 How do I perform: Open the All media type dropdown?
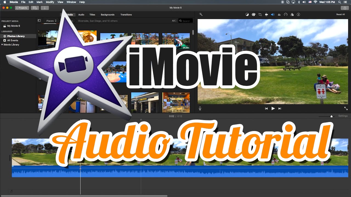click(174, 21)
